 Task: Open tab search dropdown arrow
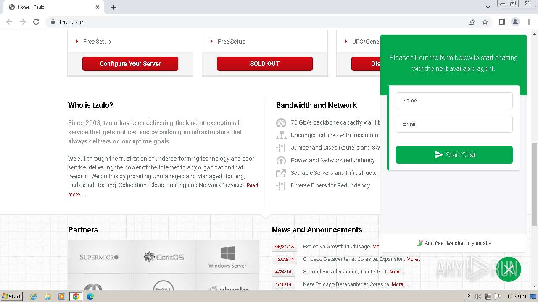[488, 7]
